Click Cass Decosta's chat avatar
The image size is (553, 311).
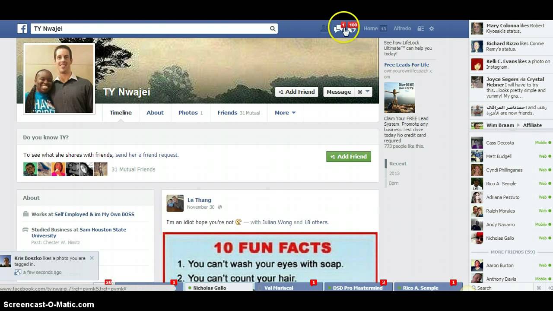pyautogui.click(x=477, y=143)
